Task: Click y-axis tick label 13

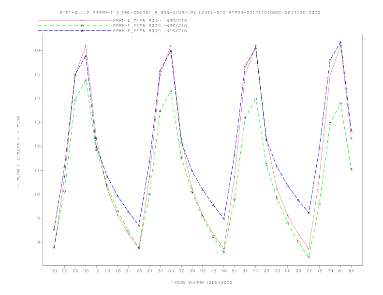Action: [x=37, y=122]
